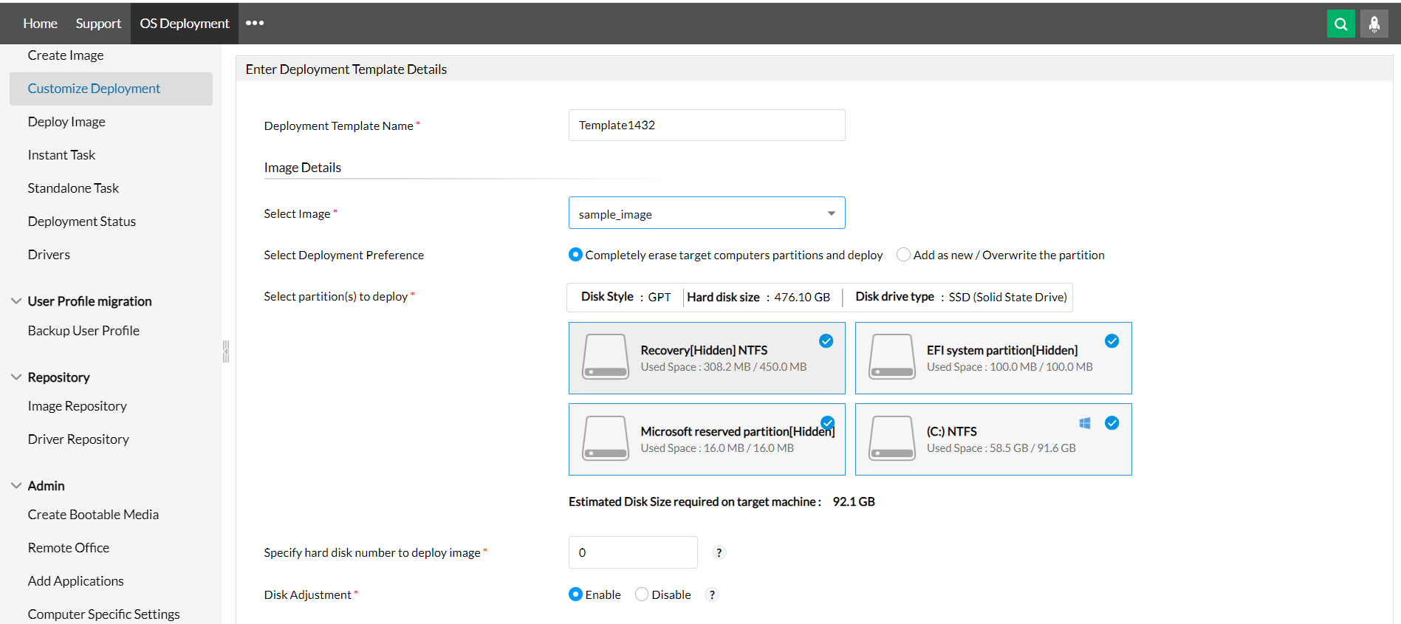Click the Deployment Template Name field
1401x624 pixels.
[706, 126]
